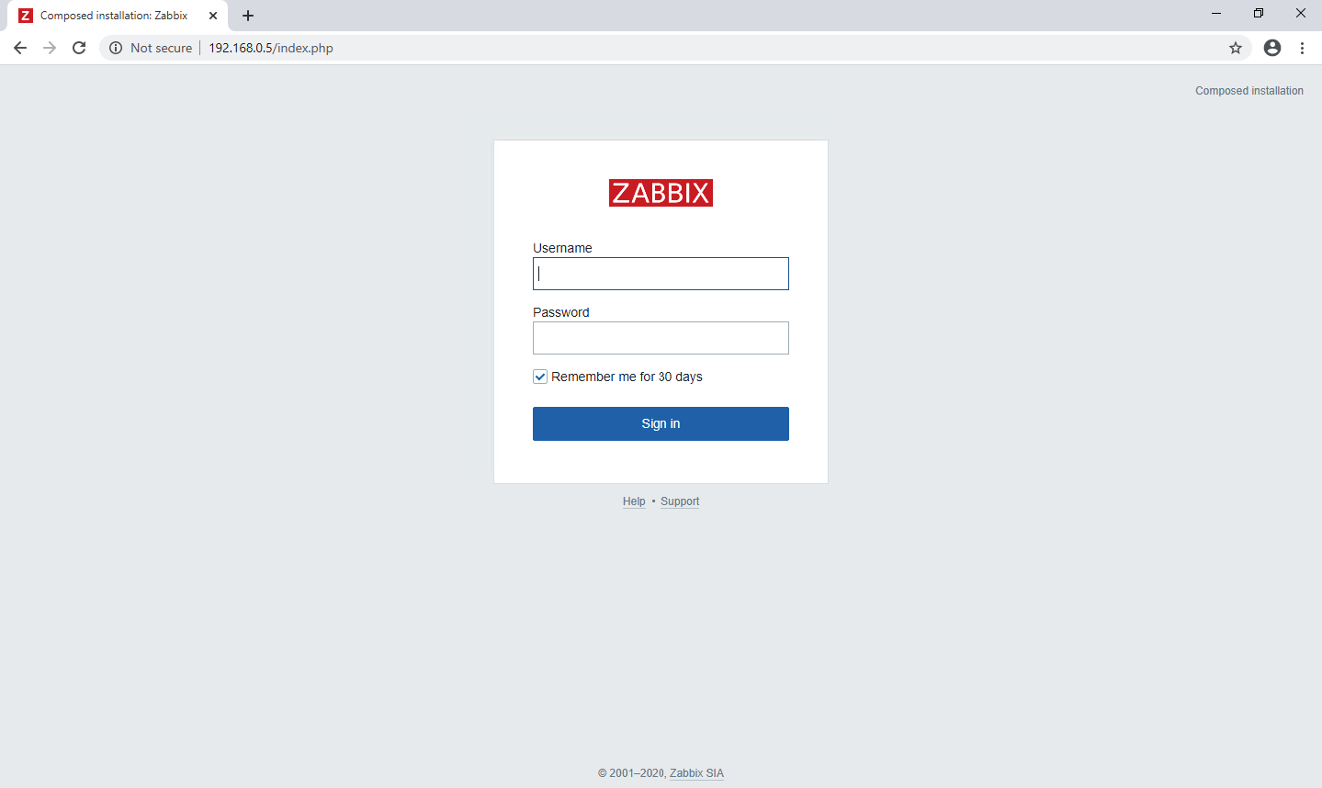Open the Help link
Image resolution: width=1322 pixels, height=788 pixels.
click(x=634, y=501)
